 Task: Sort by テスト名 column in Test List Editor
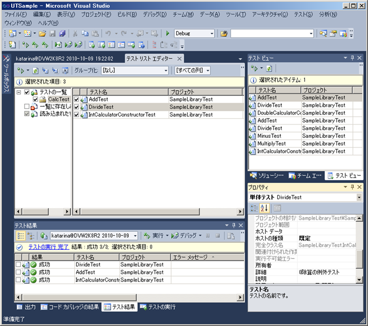[x=128, y=92]
